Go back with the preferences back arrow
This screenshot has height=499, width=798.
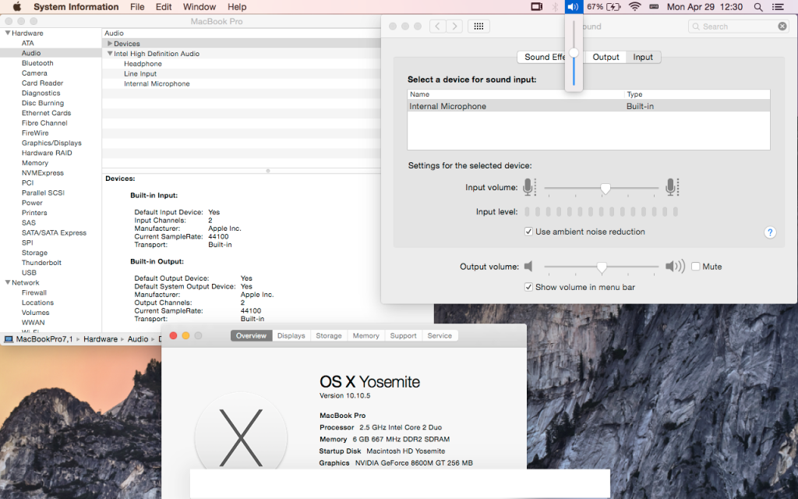point(436,26)
